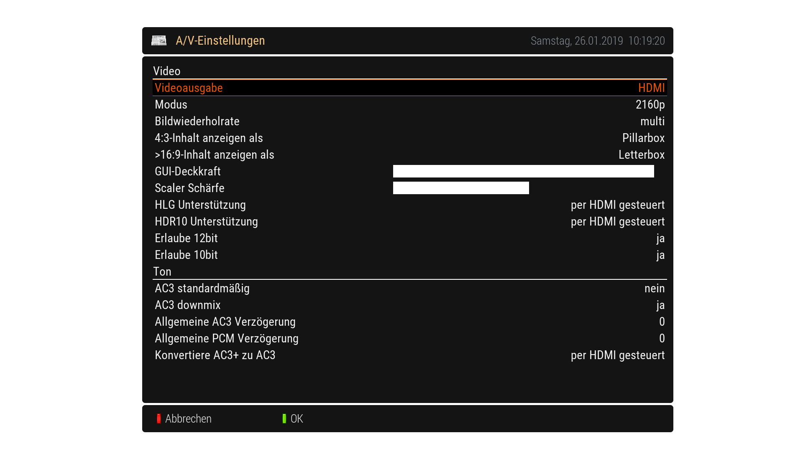Toggle AC3 downmix value

pyautogui.click(x=660, y=305)
